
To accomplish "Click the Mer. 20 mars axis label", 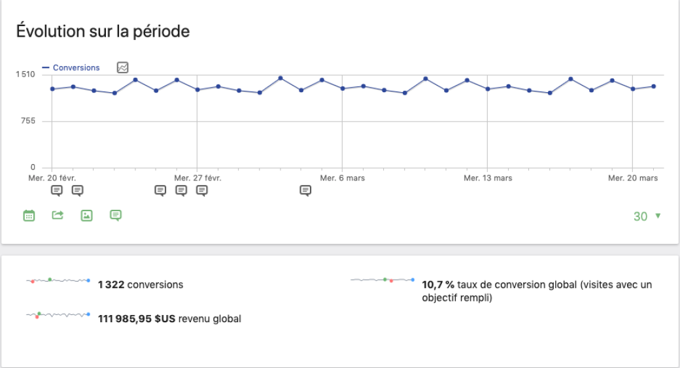I will (633, 178).
